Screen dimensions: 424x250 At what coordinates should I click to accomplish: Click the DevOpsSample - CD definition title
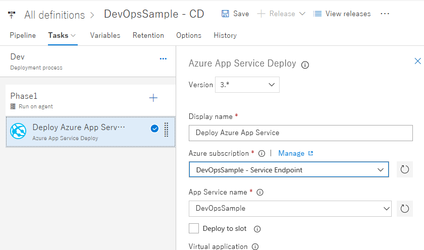click(x=154, y=14)
